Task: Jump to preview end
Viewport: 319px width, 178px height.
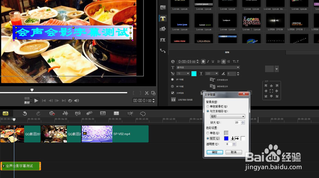Action: point(64,100)
